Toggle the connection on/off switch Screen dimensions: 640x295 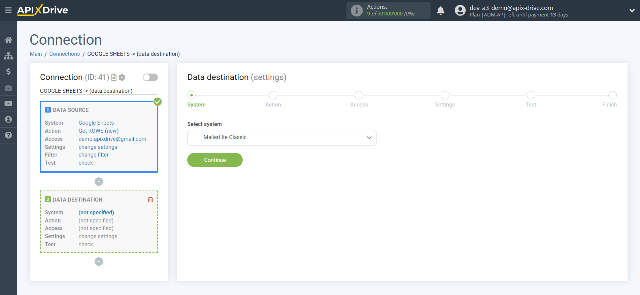pos(150,77)
